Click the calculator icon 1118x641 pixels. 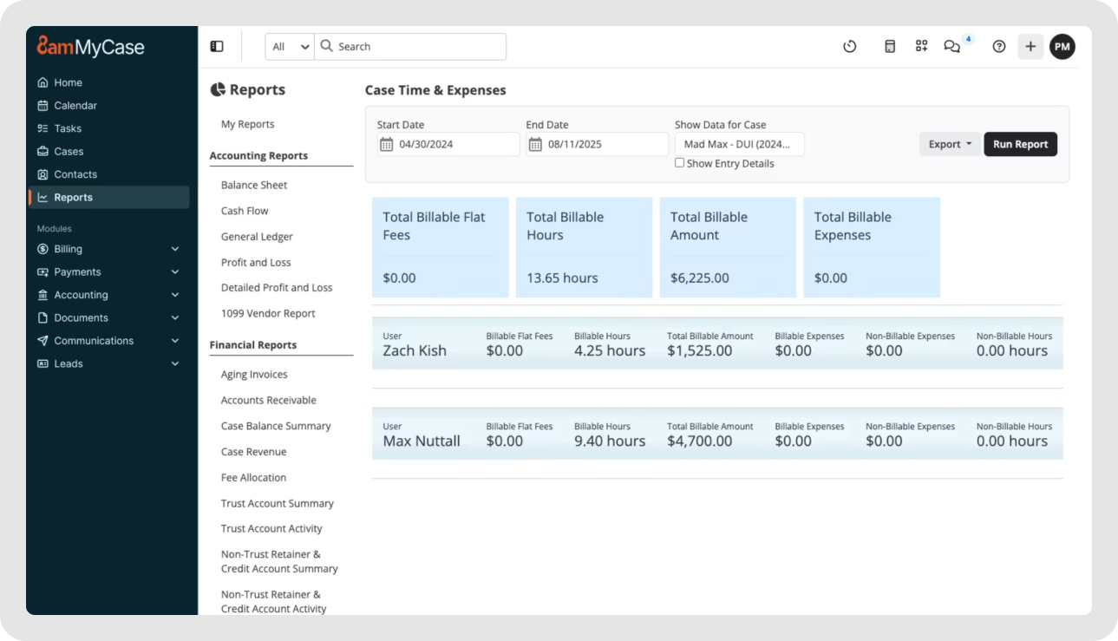pos(889,47)
